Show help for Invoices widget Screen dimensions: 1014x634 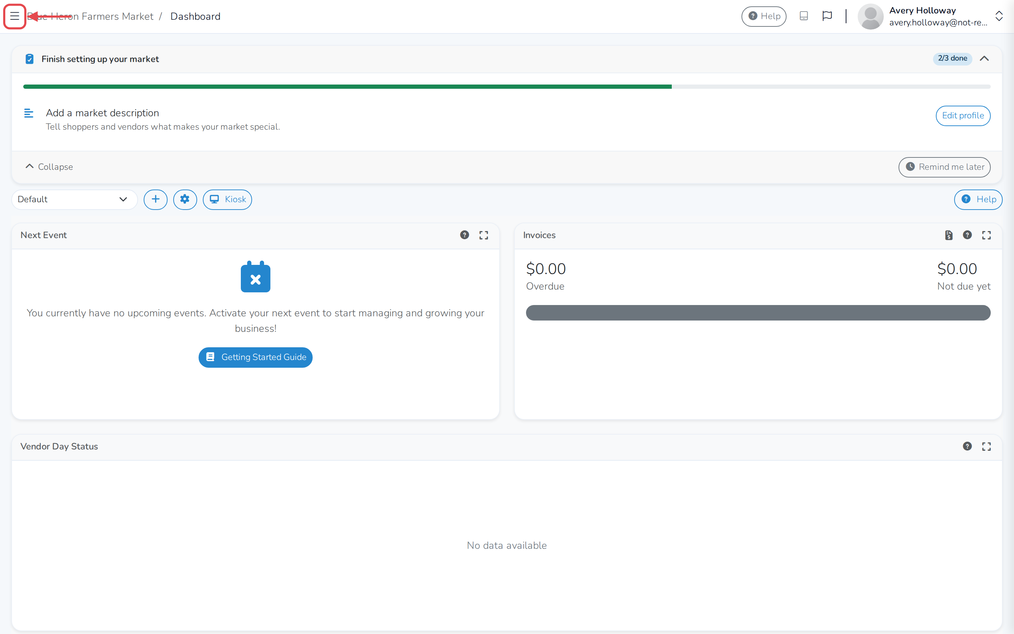coord(967,235)
